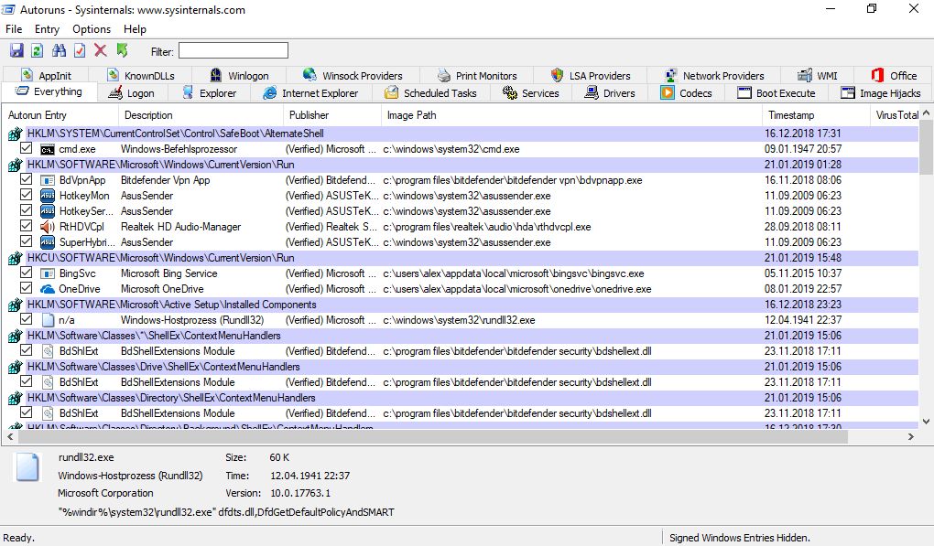The image size is (934, 546).
Task: Open the Entry menu
Action: tap(47, 29)
